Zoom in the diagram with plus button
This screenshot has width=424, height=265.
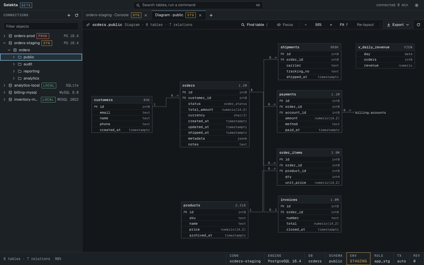(x=331, y=25)
